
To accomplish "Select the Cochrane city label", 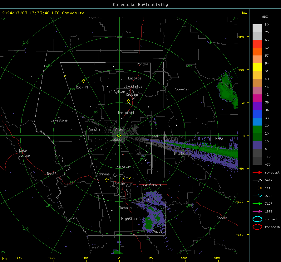I will 102,174.
